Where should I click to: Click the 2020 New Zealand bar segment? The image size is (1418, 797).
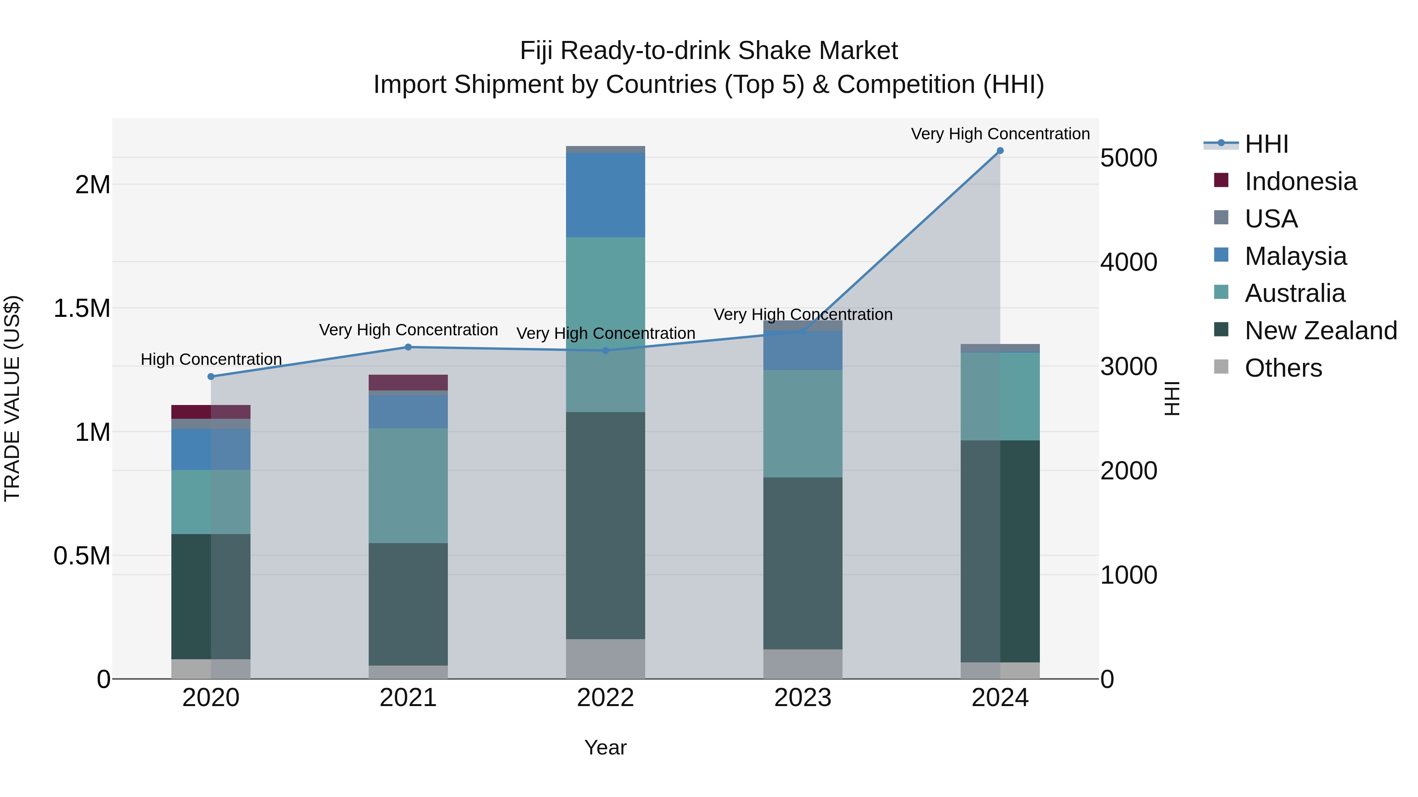(211, 597)
